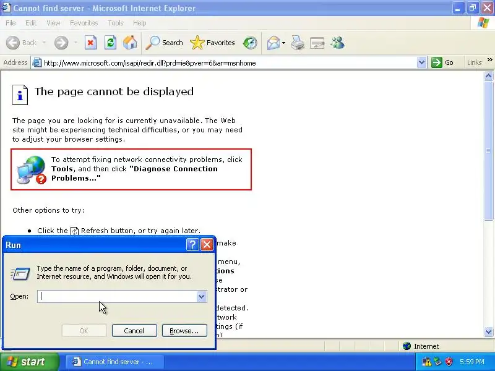Open the Forward history dropdown arrow
The width and height of the screenshot is (495, 371).
(75, 43)
